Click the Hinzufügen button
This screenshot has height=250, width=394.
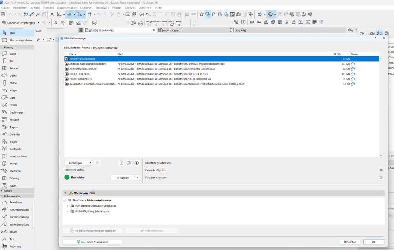click(77, 163)
